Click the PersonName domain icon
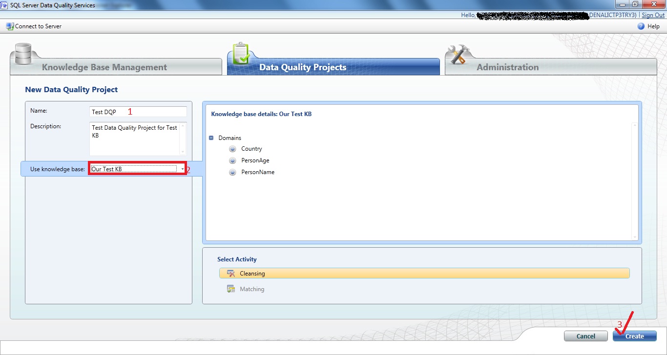Image resolution: width=667 pixels, height=355 pixels. point(233,172)
